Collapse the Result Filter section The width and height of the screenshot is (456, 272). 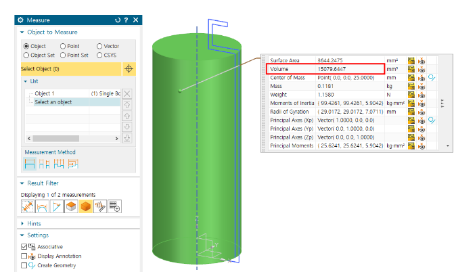pos(22,183)
